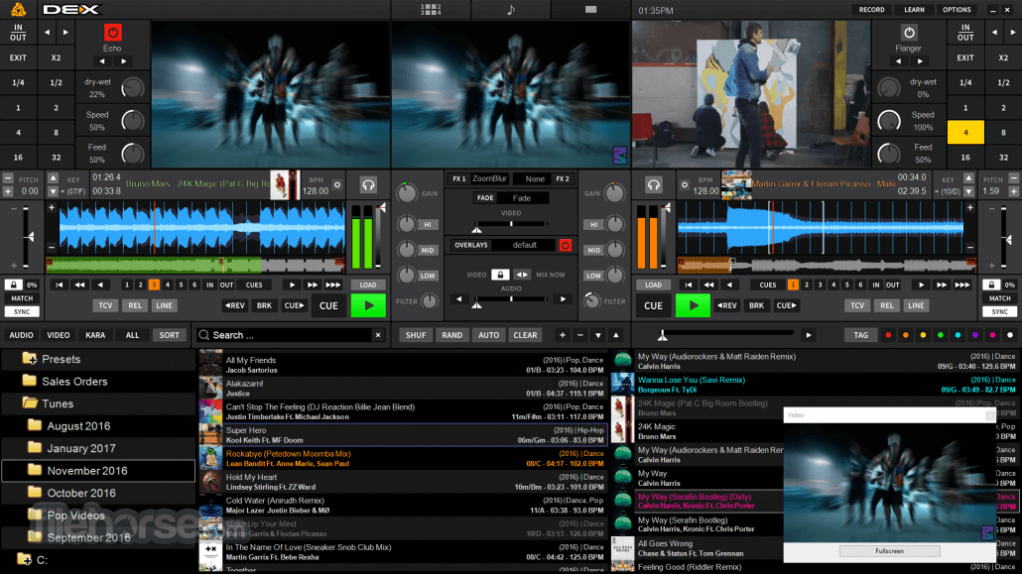Select track Super Hero by Kool Keith
This screenshot has width=1022, height=574.
[403, 435]
